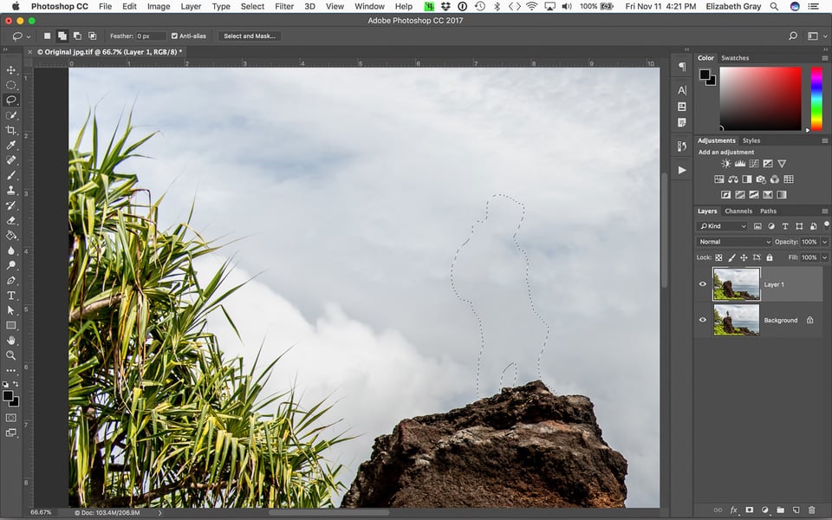Screen dimensions: 832x520
Task: Select the Crop tool
Action: click(10, 131)
